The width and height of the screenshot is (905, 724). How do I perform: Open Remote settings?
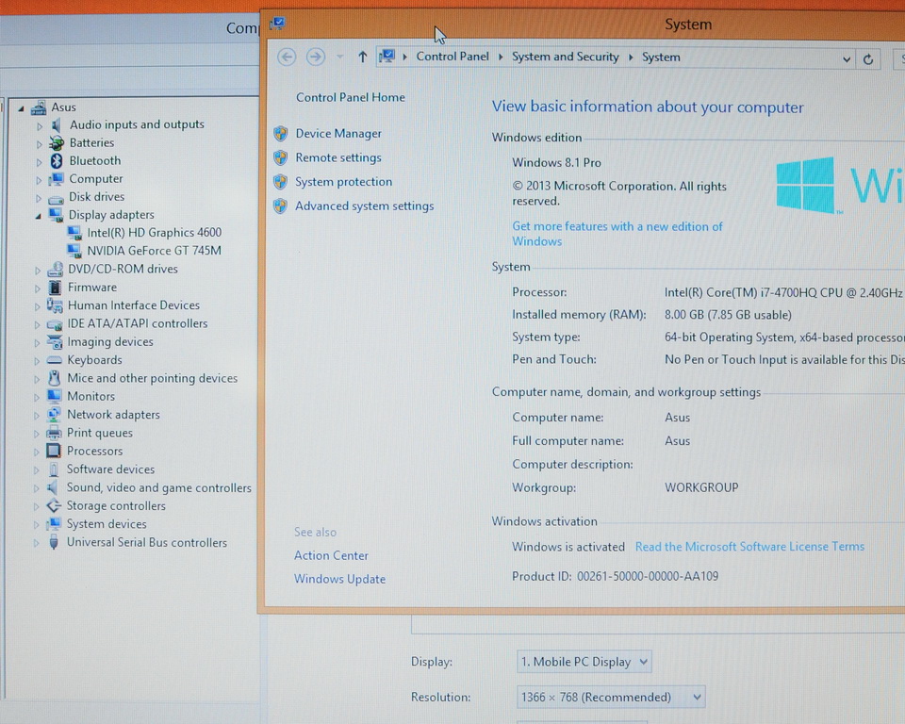[338, 157]
